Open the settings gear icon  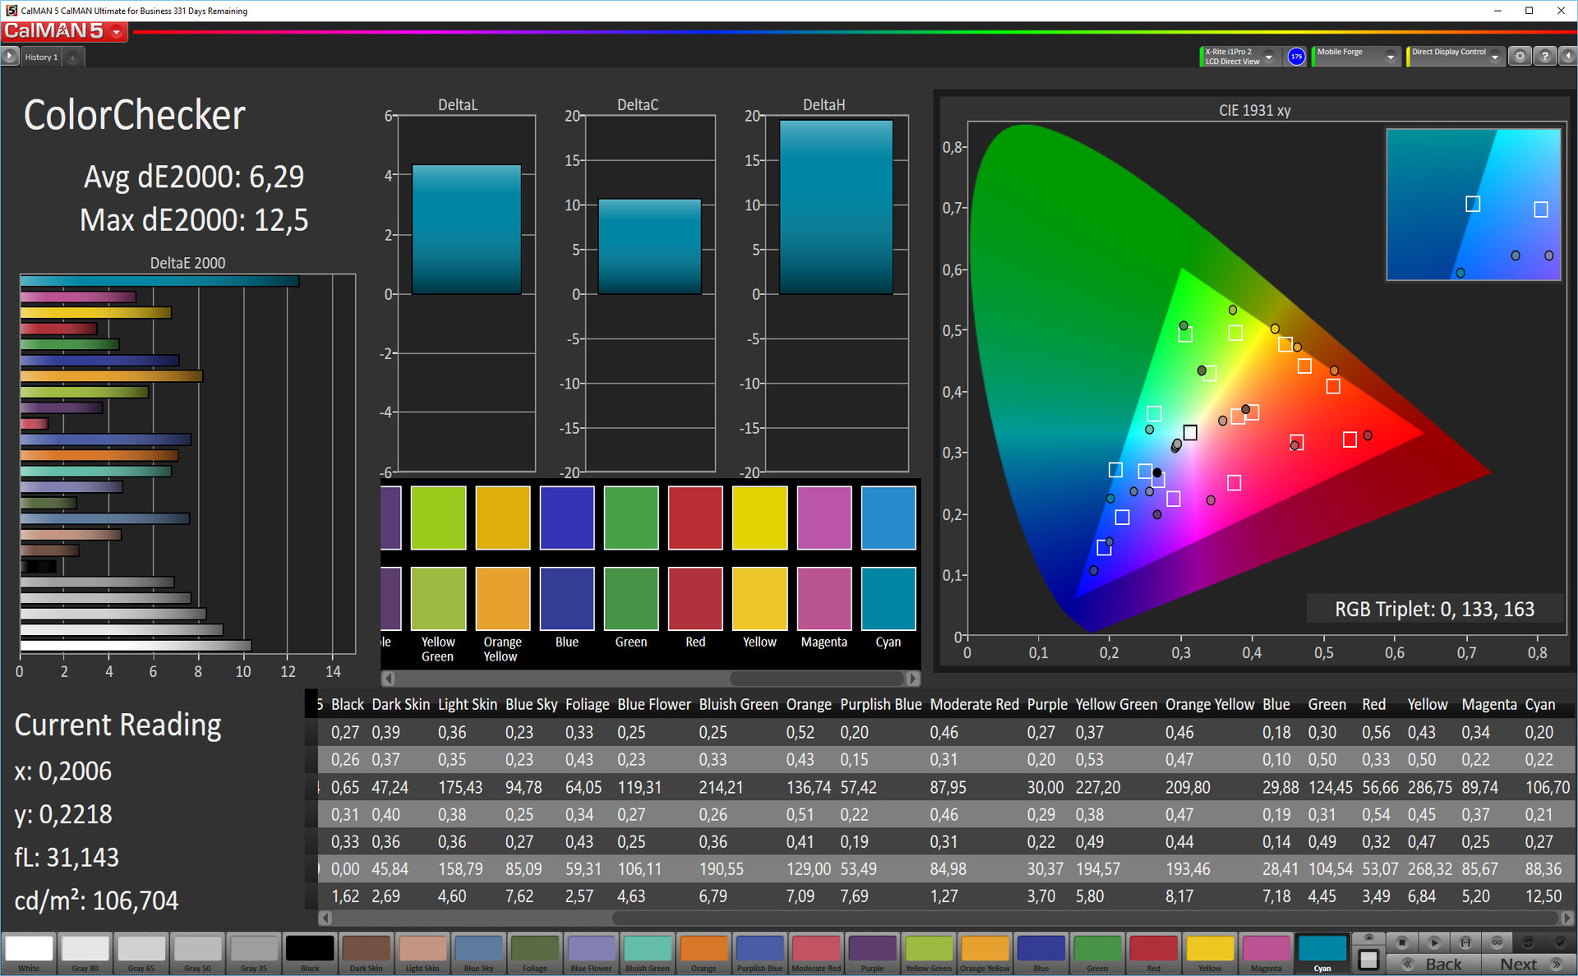[1520, 57]
